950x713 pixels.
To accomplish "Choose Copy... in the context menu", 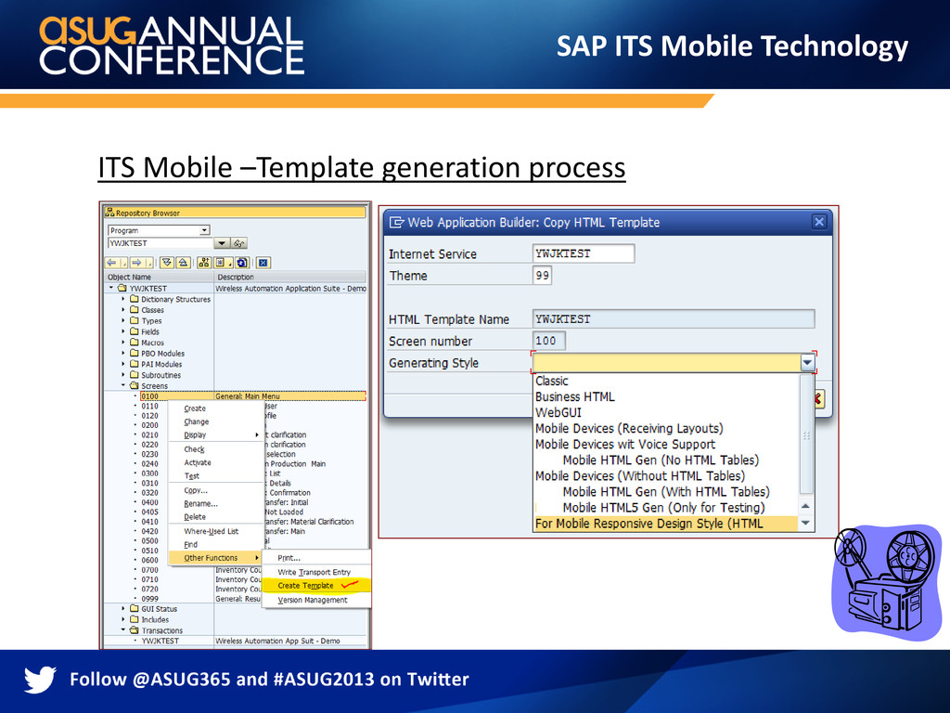I will (215, 490).
